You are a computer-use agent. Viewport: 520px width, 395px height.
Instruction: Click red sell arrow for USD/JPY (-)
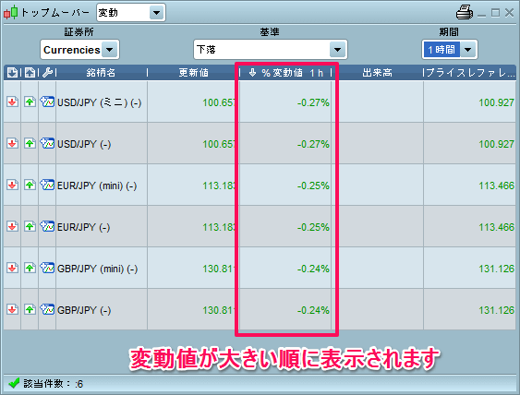12,143
